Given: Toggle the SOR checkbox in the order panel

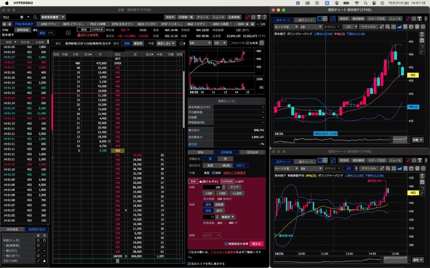Looking at the screenshot, I should pyautogui.click(x=213, y=173).
